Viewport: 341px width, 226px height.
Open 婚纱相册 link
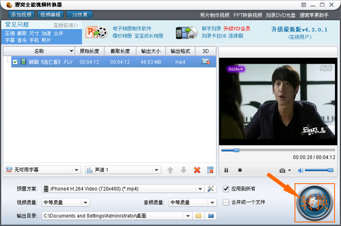click(x=122, y=36)
